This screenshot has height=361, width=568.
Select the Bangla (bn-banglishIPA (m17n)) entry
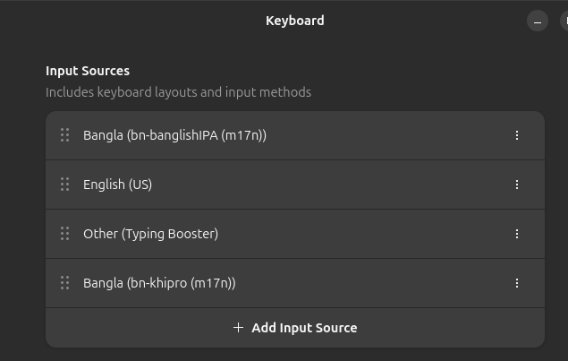[x=174, y=135]
